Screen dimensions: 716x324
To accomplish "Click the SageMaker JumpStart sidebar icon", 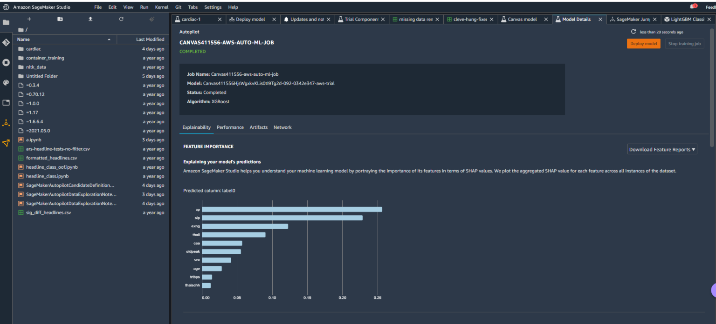I will (x=6, y=123).
